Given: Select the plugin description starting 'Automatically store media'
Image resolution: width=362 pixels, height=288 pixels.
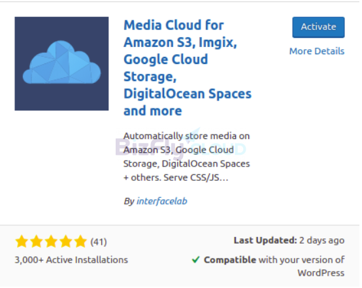Looking at the screenshot, I should [x=186, y=157].
